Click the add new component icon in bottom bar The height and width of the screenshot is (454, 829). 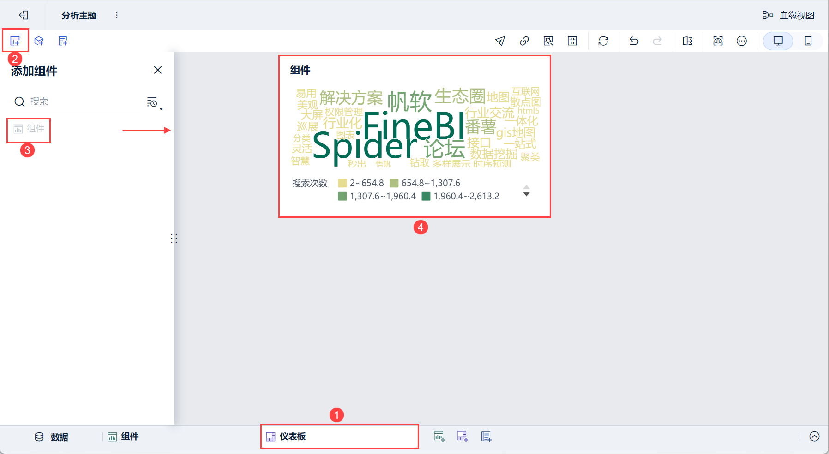coord(439,436)
